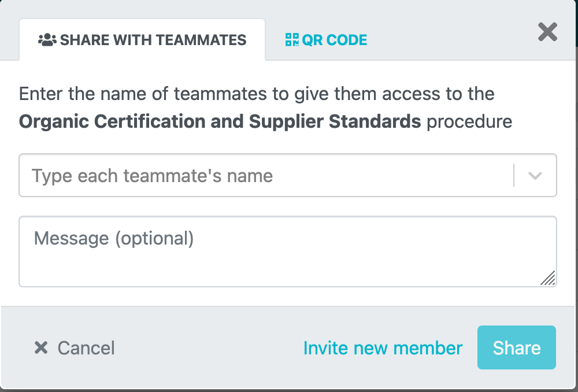This screenshot has height=392, width=578.
Task: Click the teammates group icon
Action: pos(47,40)
